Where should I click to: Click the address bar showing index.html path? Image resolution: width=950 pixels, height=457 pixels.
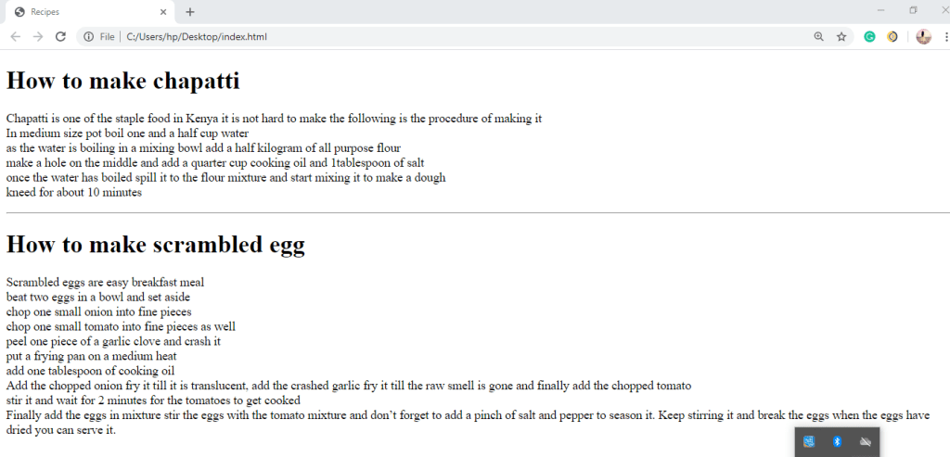(417, 37)
